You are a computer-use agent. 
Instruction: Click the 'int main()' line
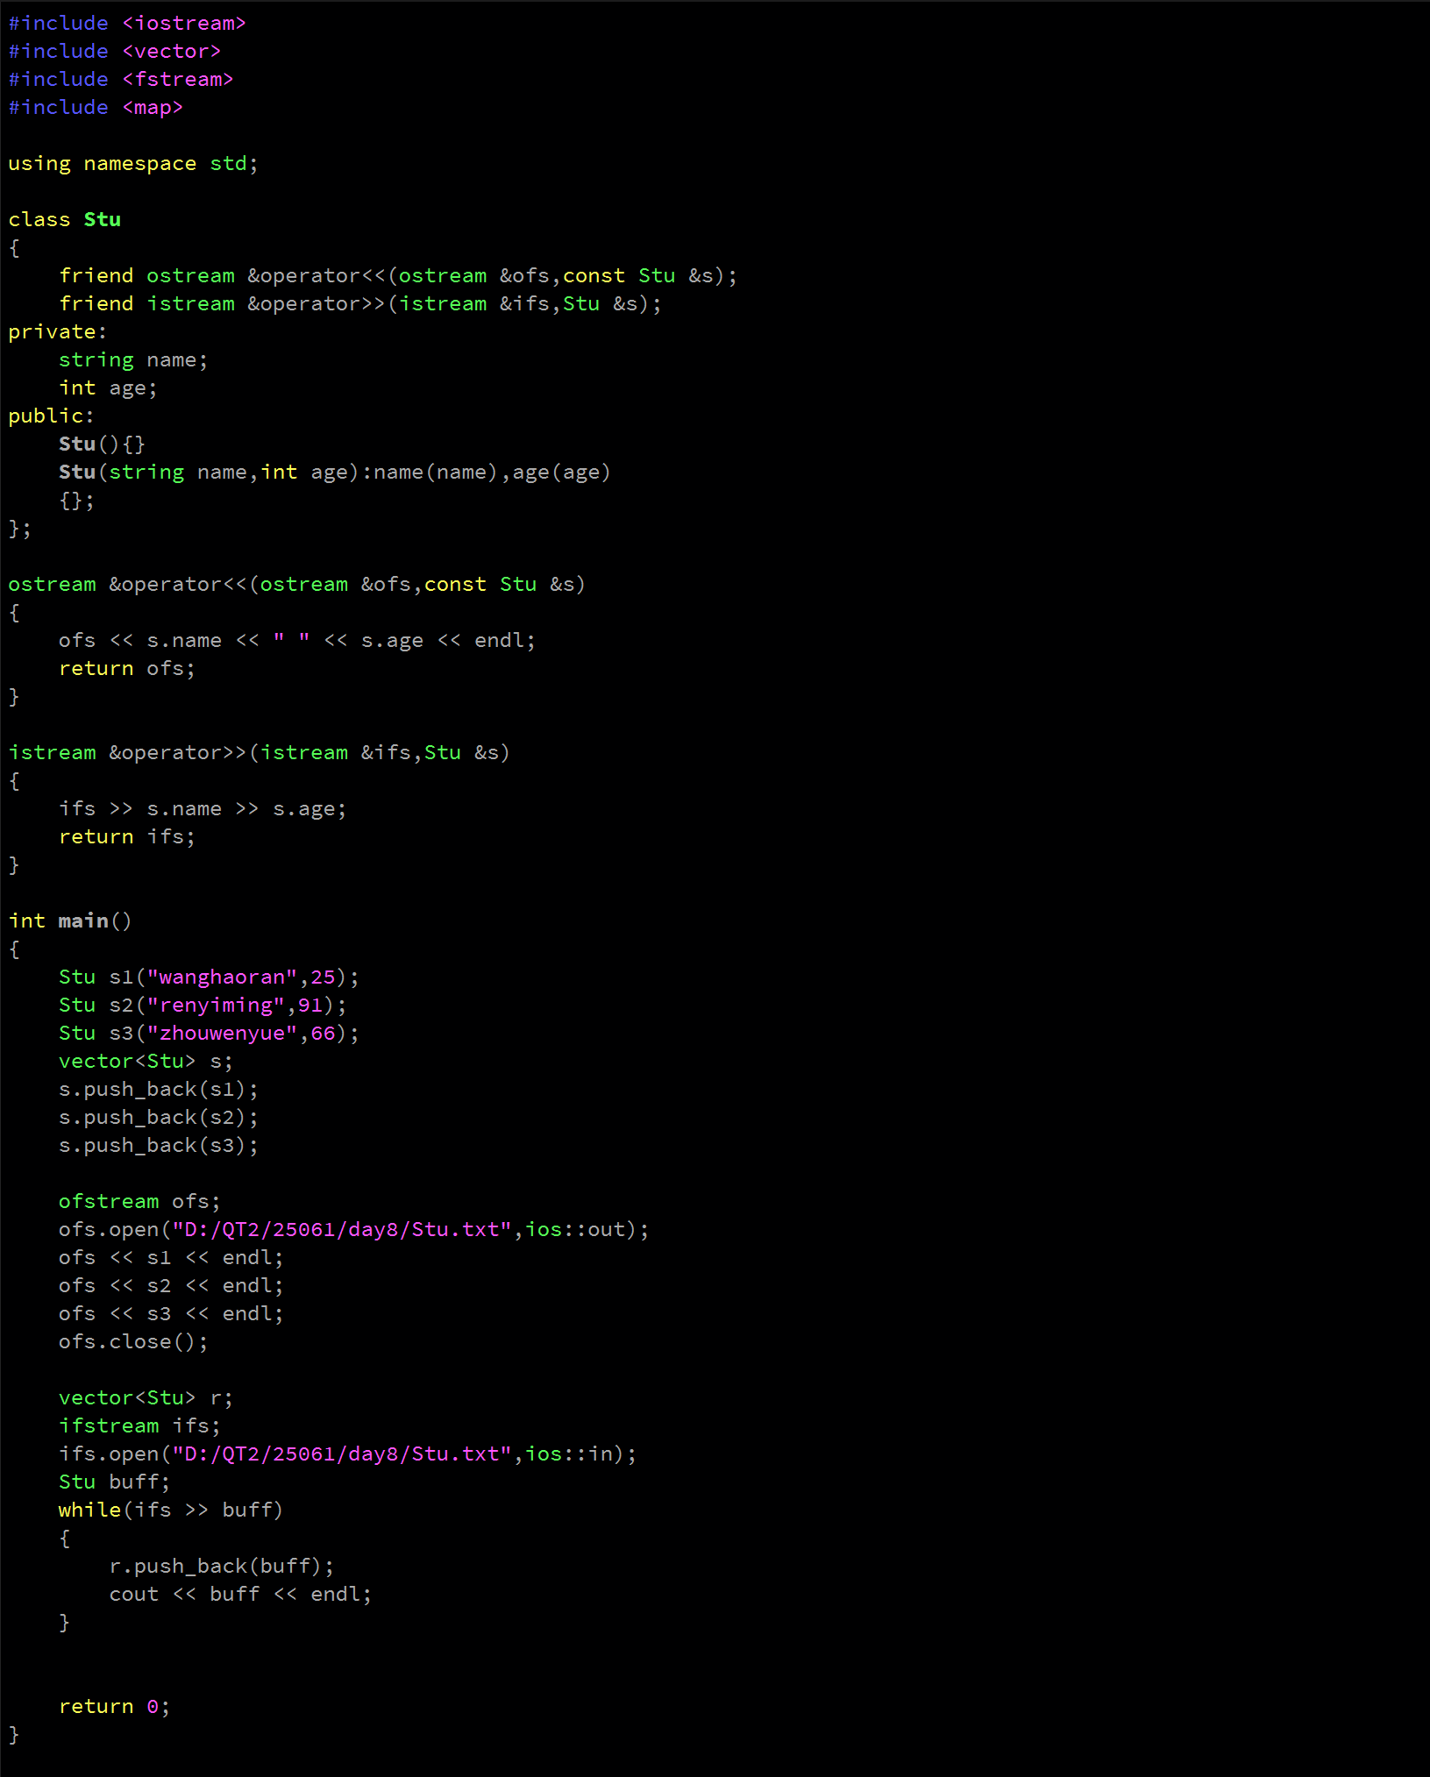[70, 921]
